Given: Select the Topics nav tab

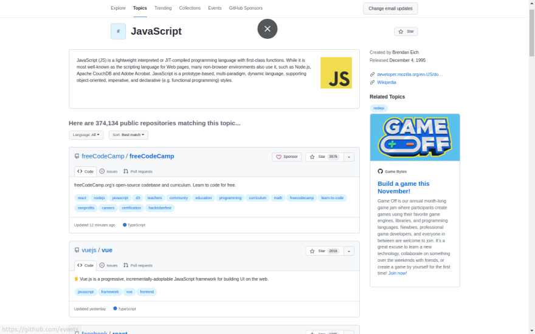Looking at the screenshot, I should [140, 8].
